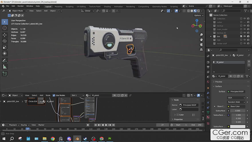Select the Move tool in the viewport toolbar

pyautogui.click(x=5, y=35)
